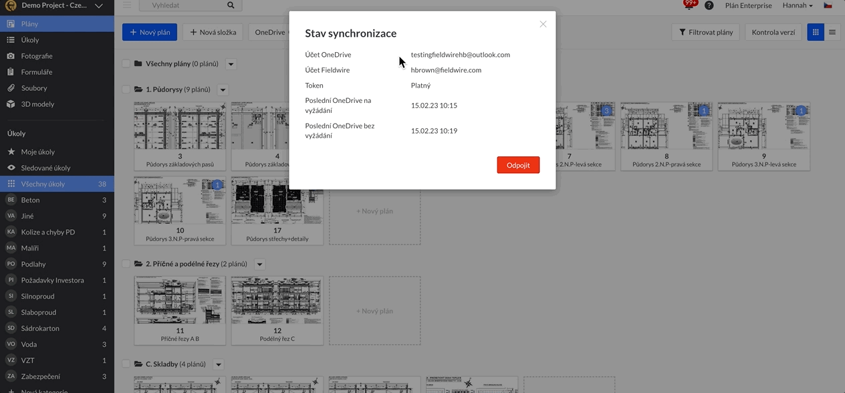
Task: Click the VA badge for Jiné category
Action: [x=11, y=216]
